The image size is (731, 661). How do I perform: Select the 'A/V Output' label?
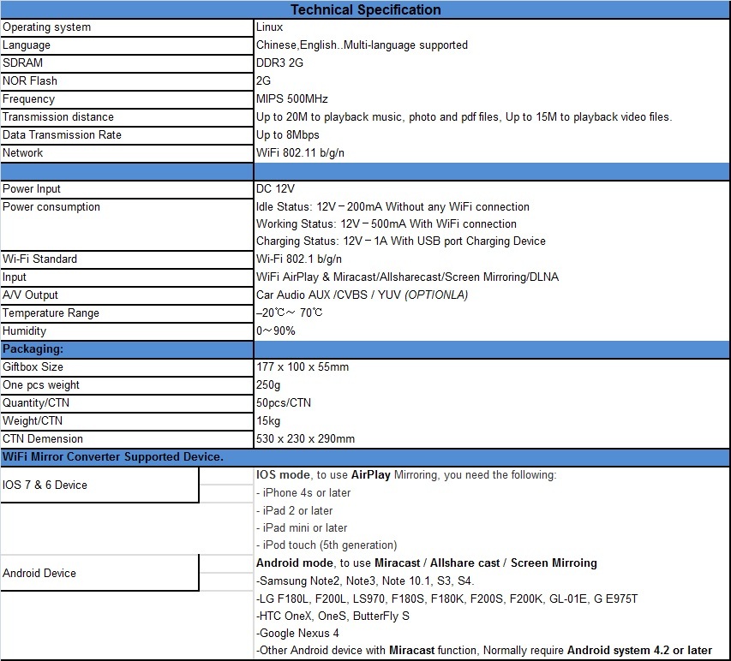[x=30, y=295]
